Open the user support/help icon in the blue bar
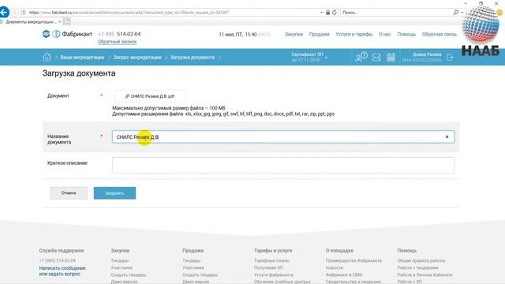The image size is (505, 284). (x=361, y=57)
